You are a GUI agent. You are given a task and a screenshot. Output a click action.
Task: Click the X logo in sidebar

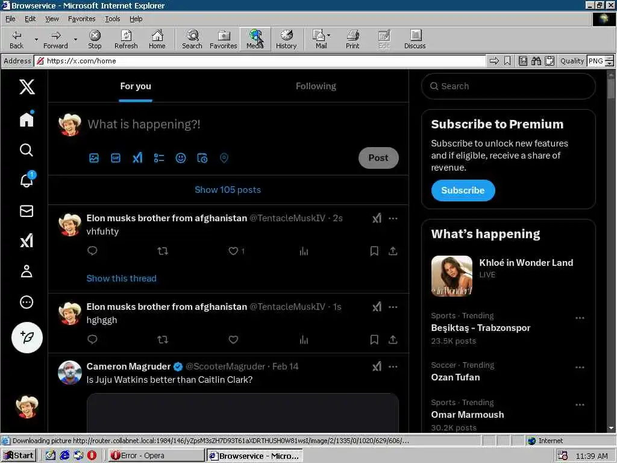tap(27, 87)
